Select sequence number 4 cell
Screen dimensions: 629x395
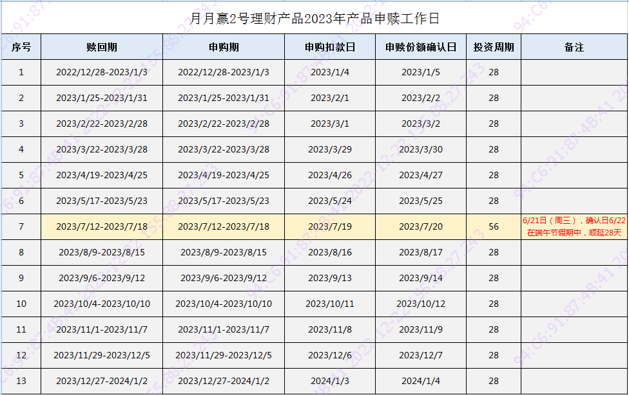click(21, 149)
